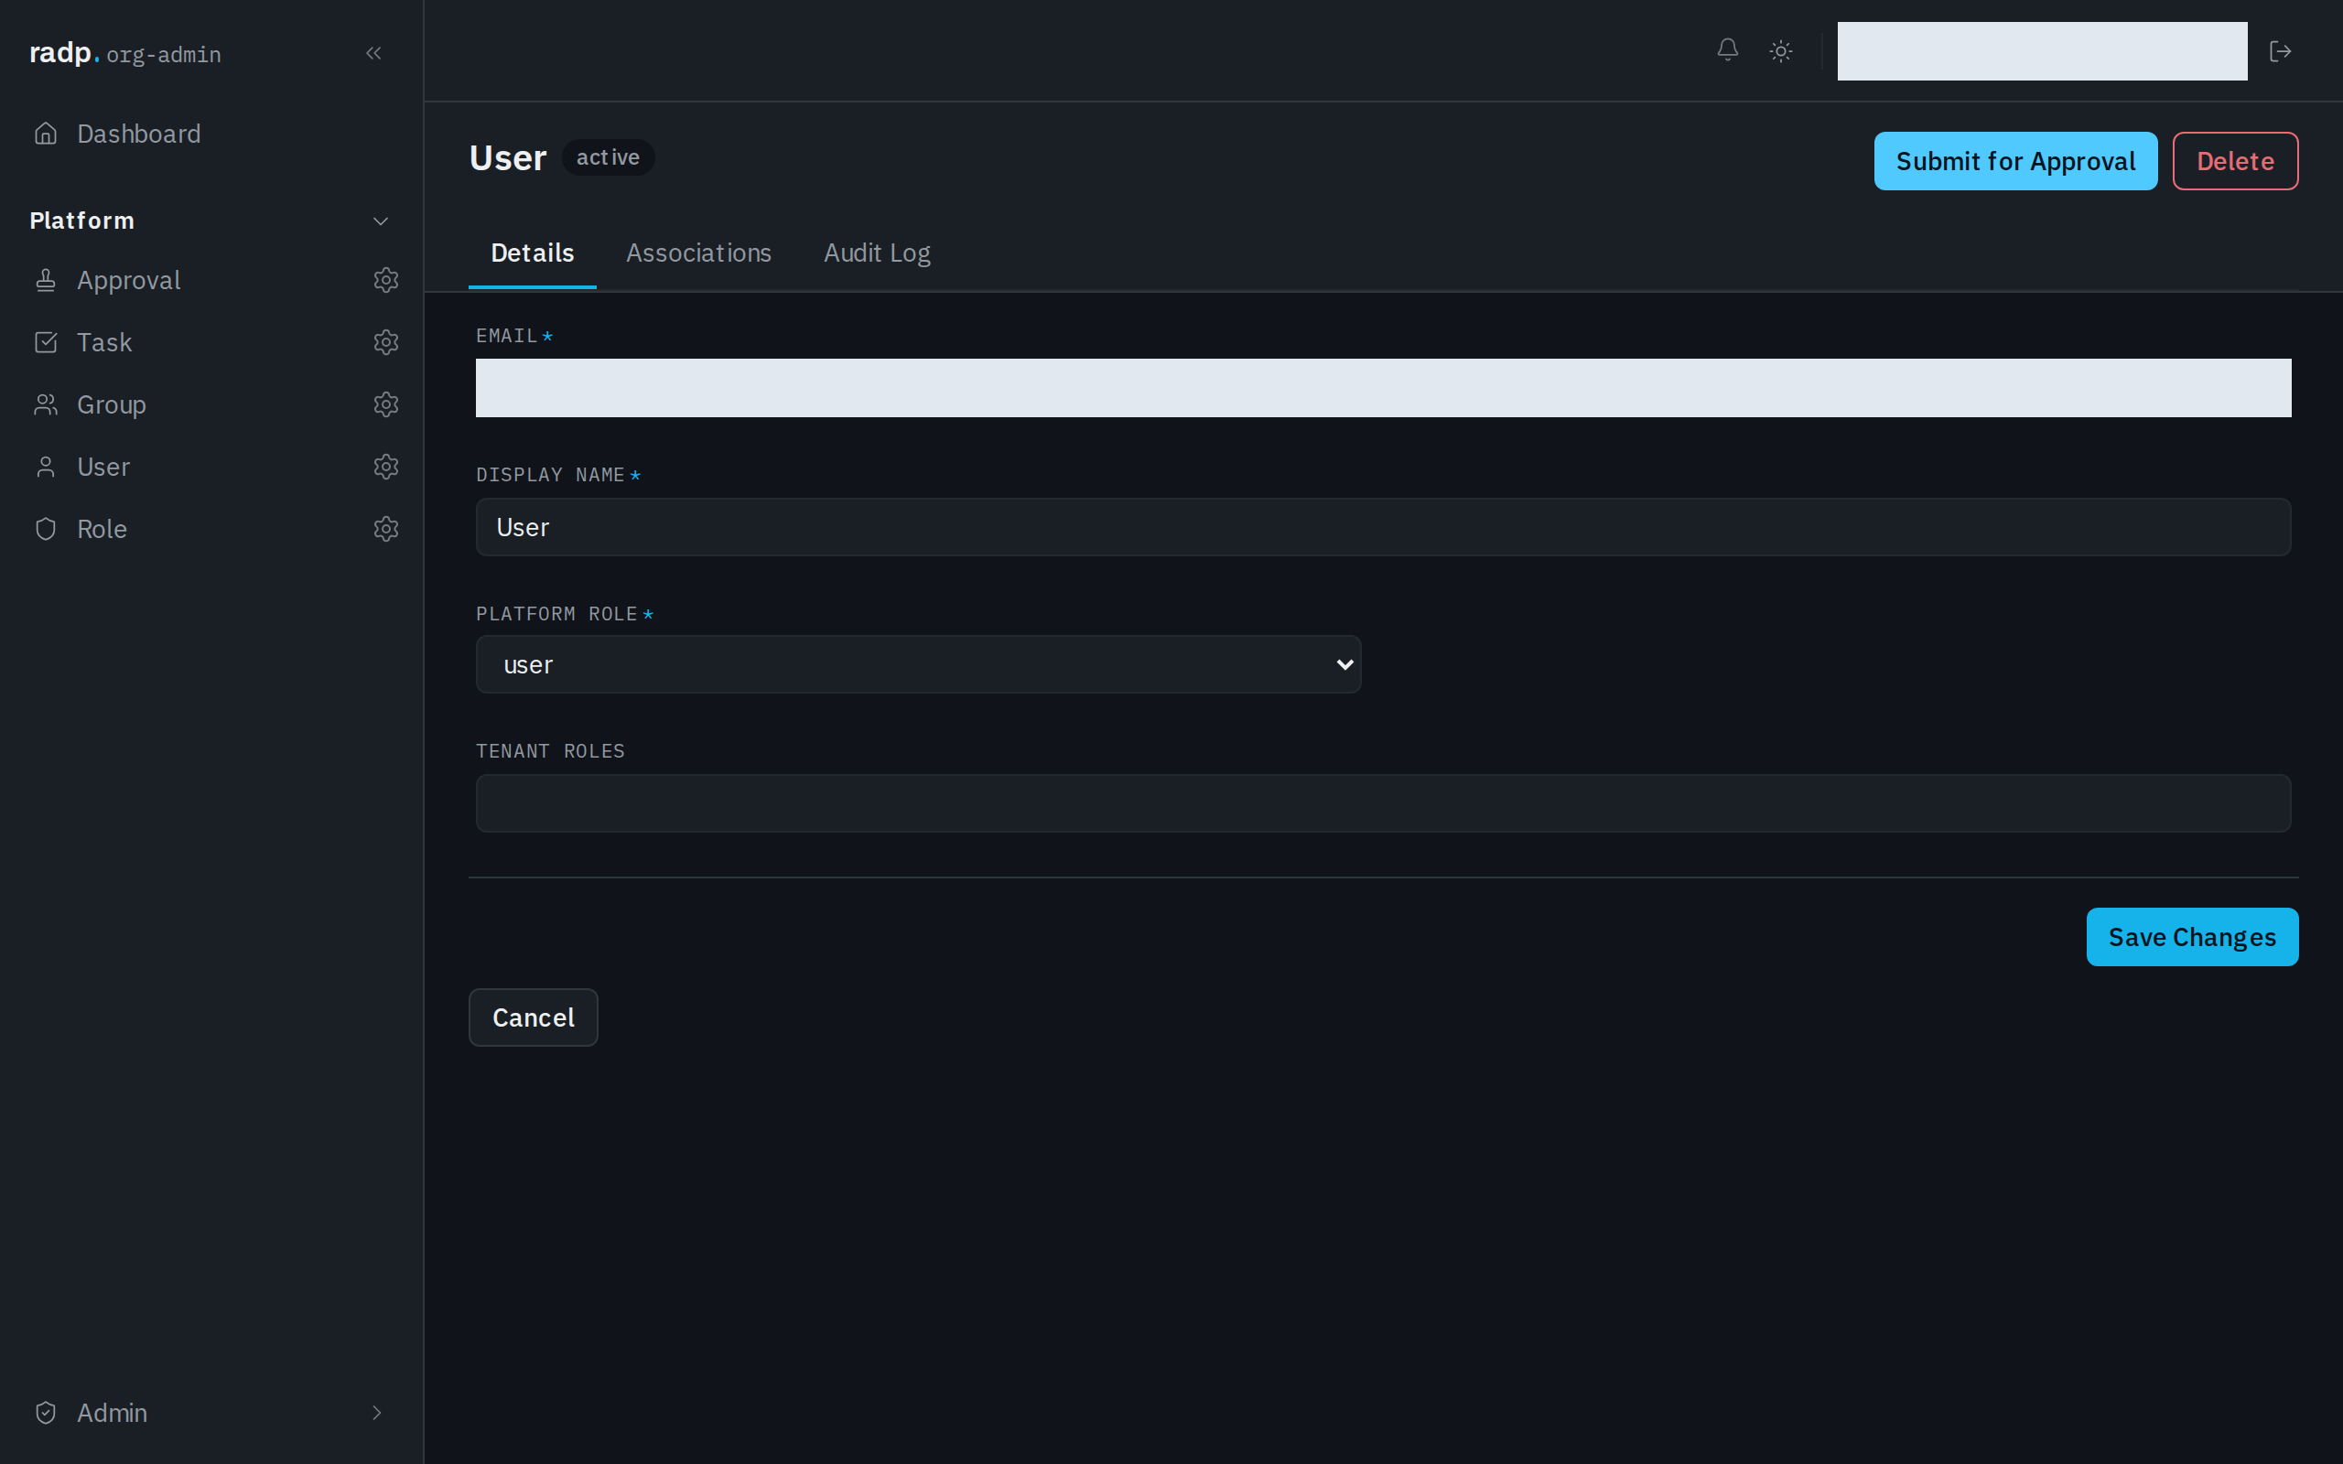2343x1464 pixels.
Task: Click the Role shield icon
Action: coord(46,529)
